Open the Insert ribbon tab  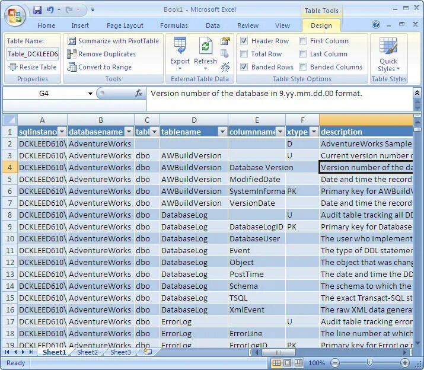(80, 25)
